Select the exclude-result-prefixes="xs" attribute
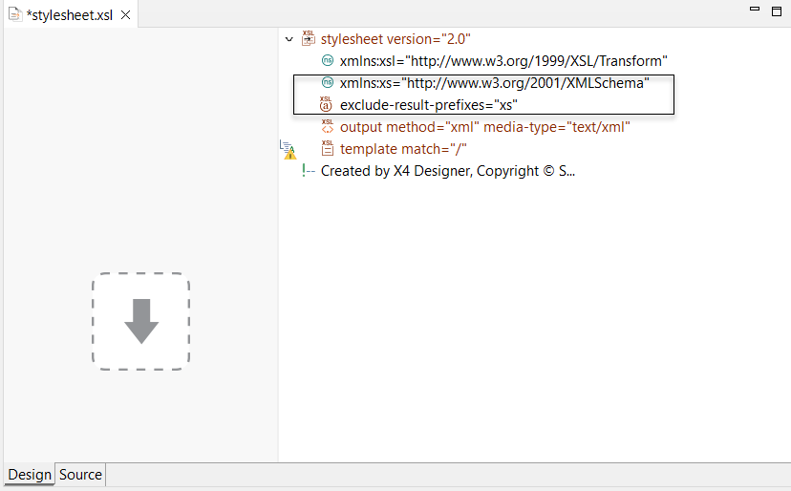Viewport: 791px width, 491px height. (428, 105)
